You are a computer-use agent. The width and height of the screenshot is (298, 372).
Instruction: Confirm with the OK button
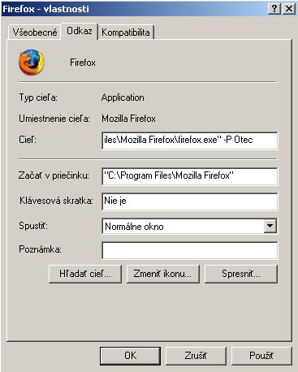130,356
